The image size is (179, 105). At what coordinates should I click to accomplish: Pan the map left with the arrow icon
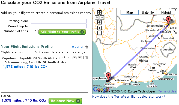(x=97, y=17)
